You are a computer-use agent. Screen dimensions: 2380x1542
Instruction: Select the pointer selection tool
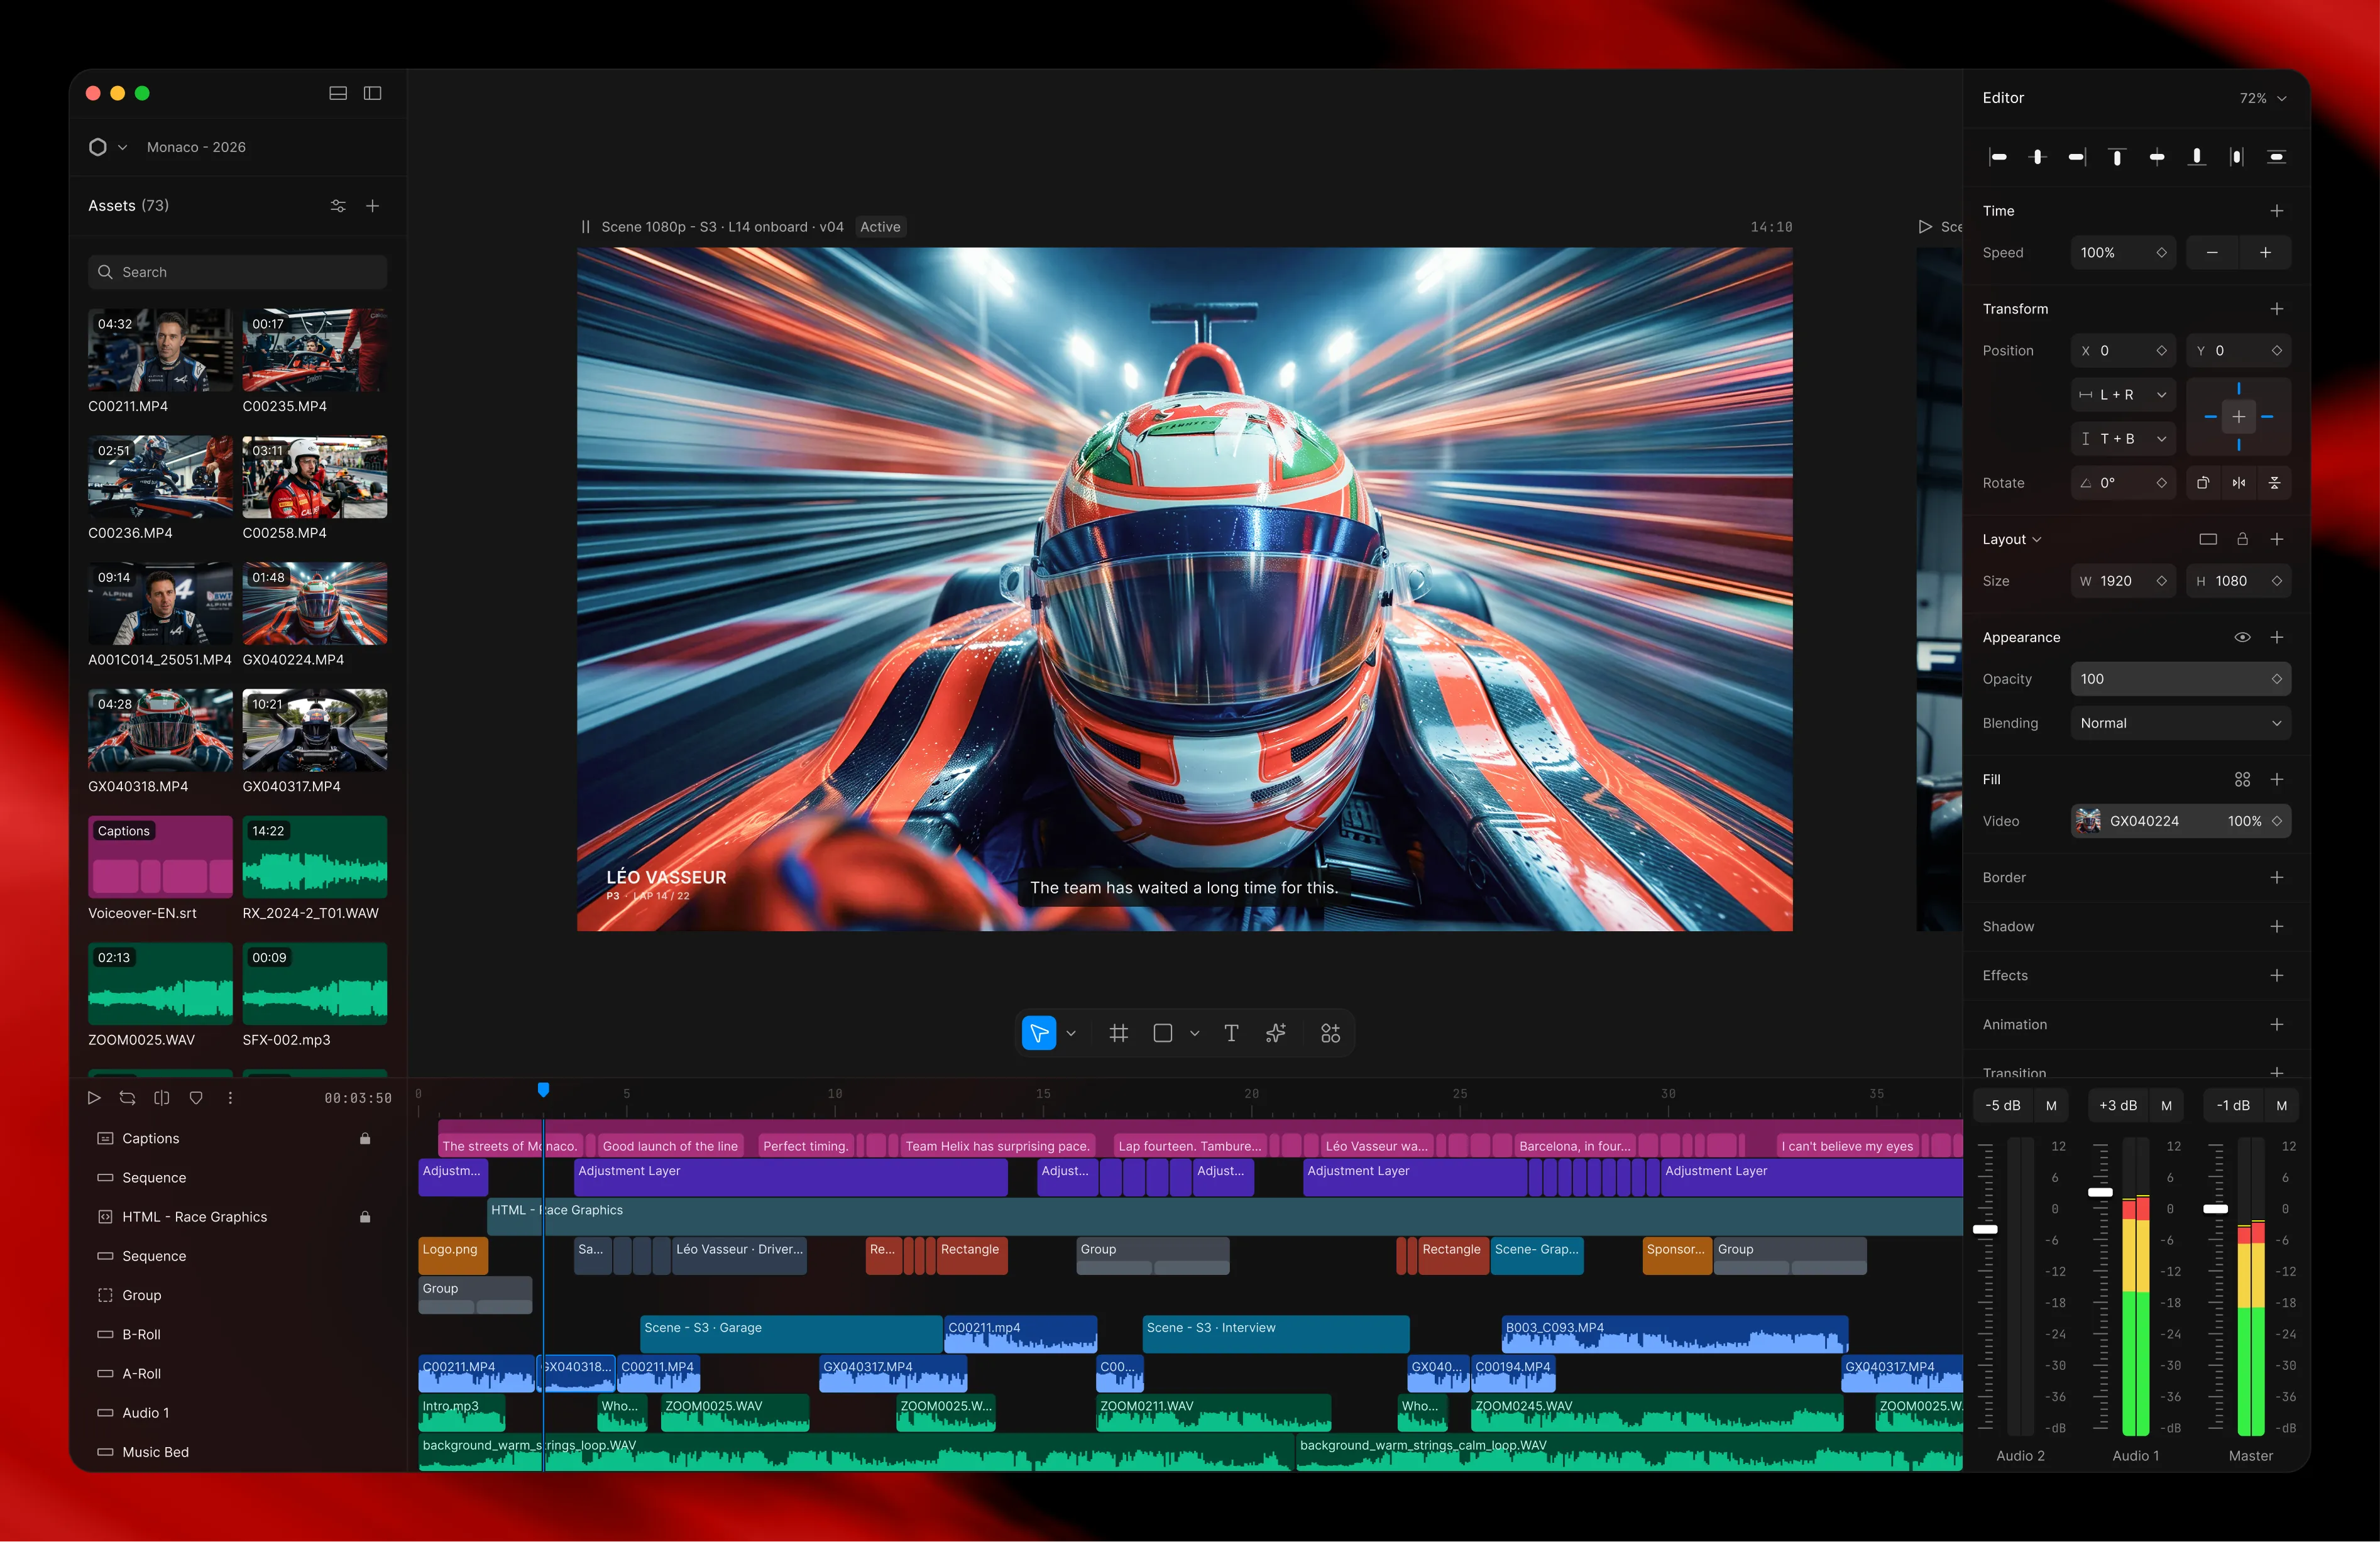[x=1039, y=1034]
